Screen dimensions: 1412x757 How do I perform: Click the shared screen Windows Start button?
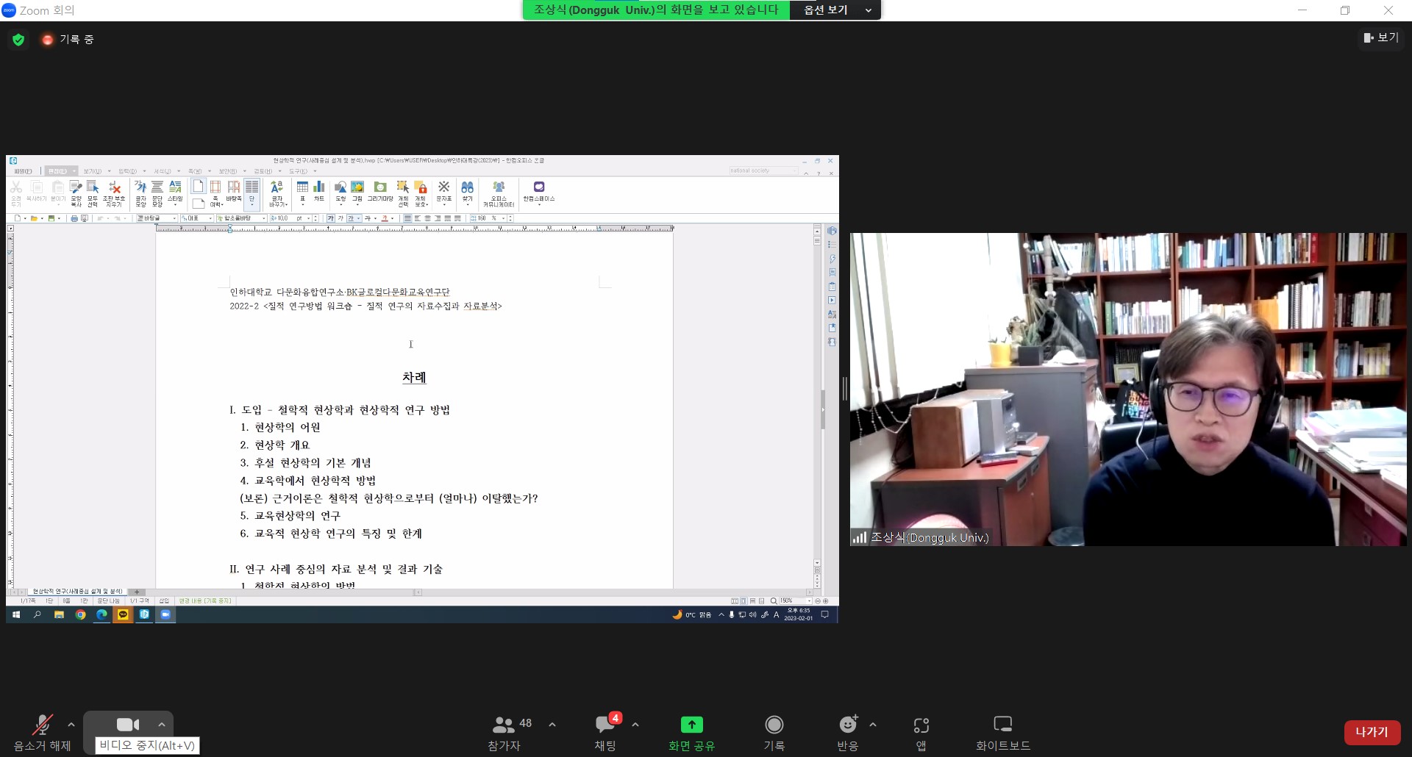click(16, 614)
